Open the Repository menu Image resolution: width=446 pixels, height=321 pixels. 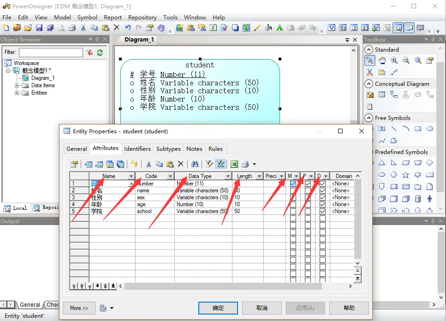(x=142, y=17)
